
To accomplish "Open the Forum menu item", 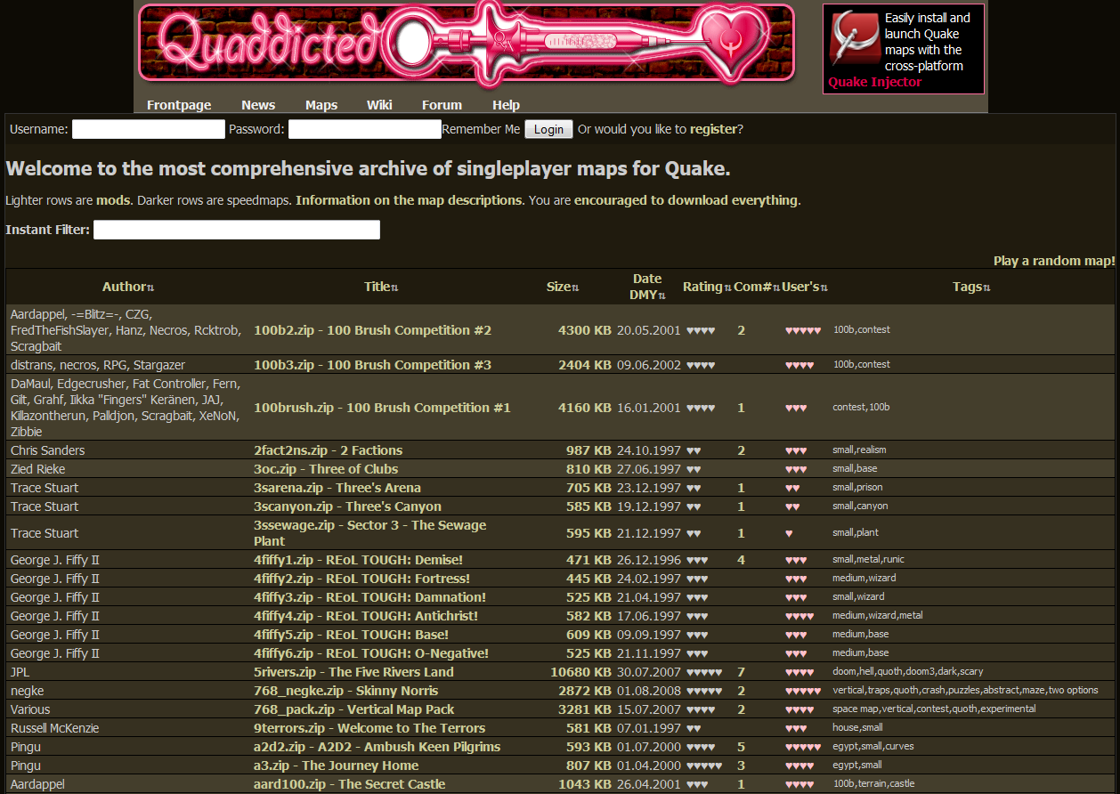I will click(x=442, y=105).
